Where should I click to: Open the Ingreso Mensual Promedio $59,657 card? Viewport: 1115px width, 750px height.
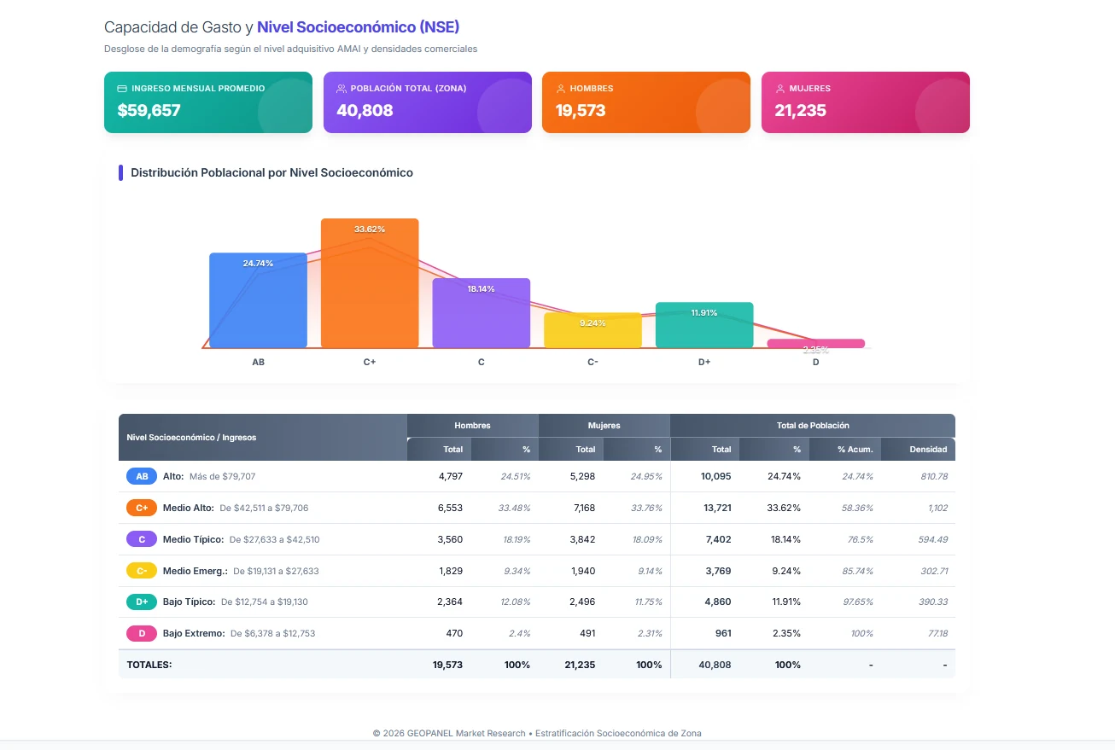(208, 102)
